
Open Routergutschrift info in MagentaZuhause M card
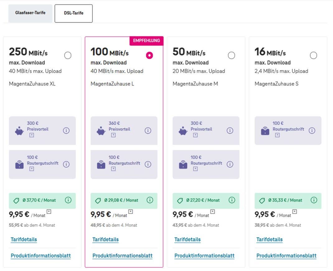click(230, 164)
